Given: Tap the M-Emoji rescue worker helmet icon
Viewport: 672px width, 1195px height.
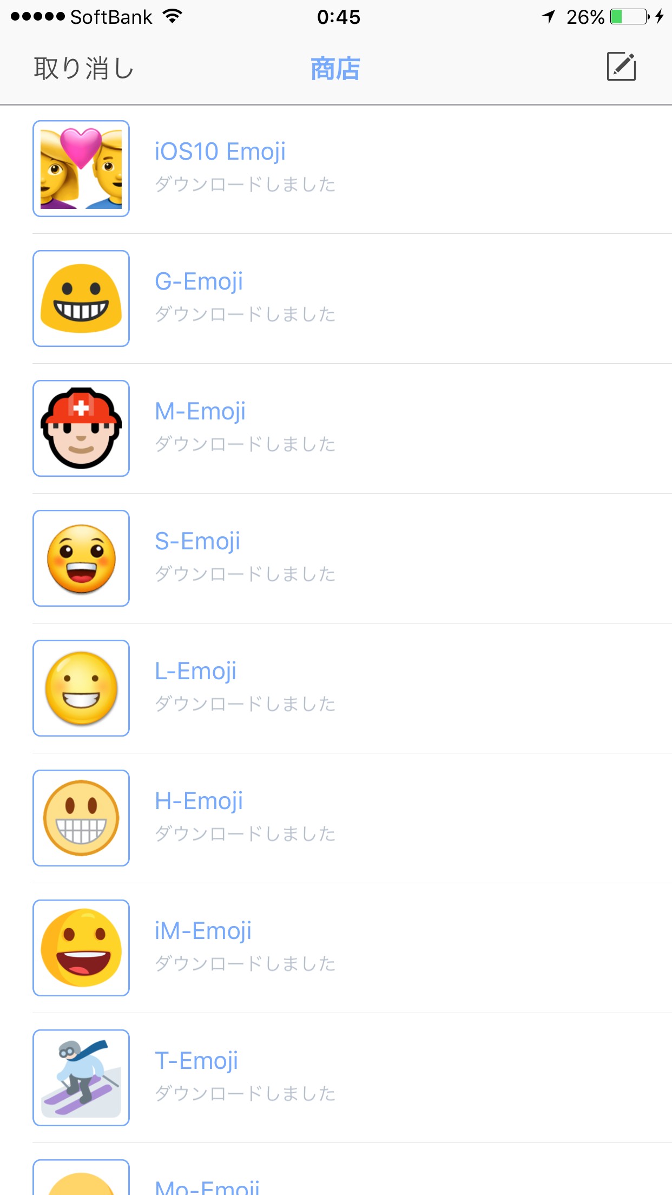Looking at the screenshot, I should [81, 428].
